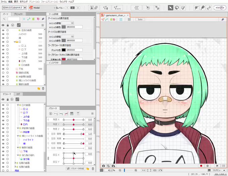This screenshot has width=228, height=176.
Task: Toggle lock circle for 右腕の曲面 deformer
Action: click(x=7, y=163)
